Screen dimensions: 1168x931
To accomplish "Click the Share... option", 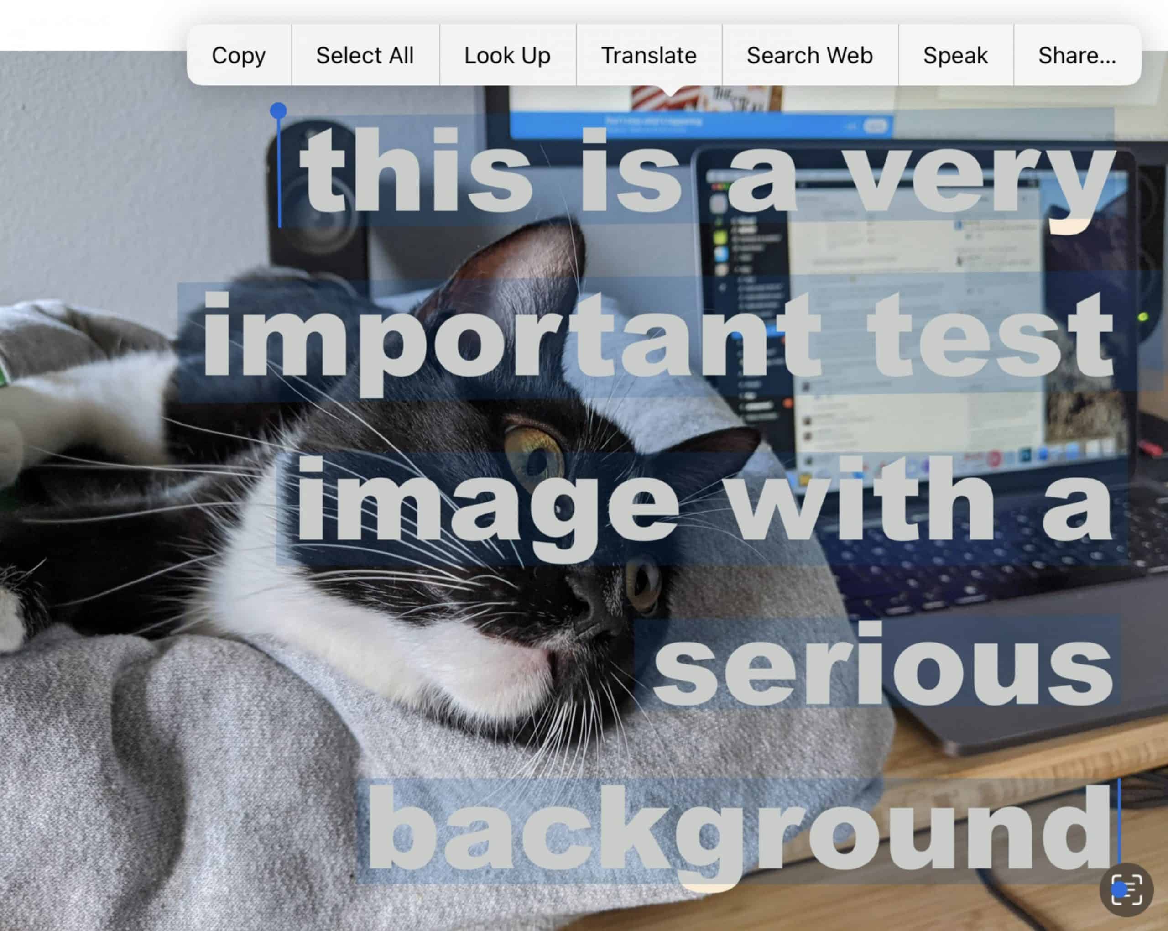I will (1076, 54).
